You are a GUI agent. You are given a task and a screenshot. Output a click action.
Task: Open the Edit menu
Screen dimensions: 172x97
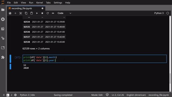16,3
